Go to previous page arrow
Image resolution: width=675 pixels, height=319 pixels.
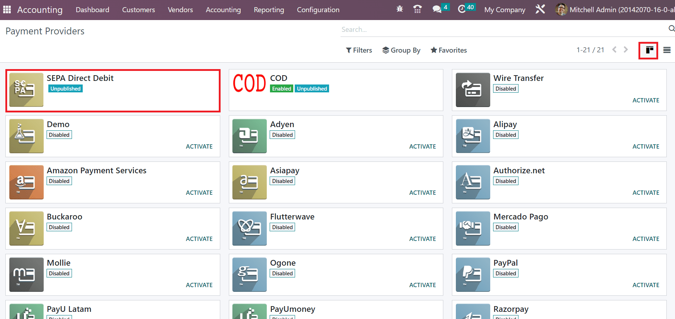(x=614, y=50)
